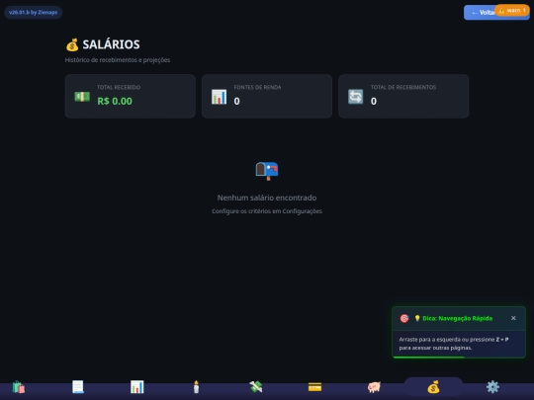The width and height of the screenshot is (534, 400).
Task: Close the Navegação Rápida tip popup
Action: point(513,318)
